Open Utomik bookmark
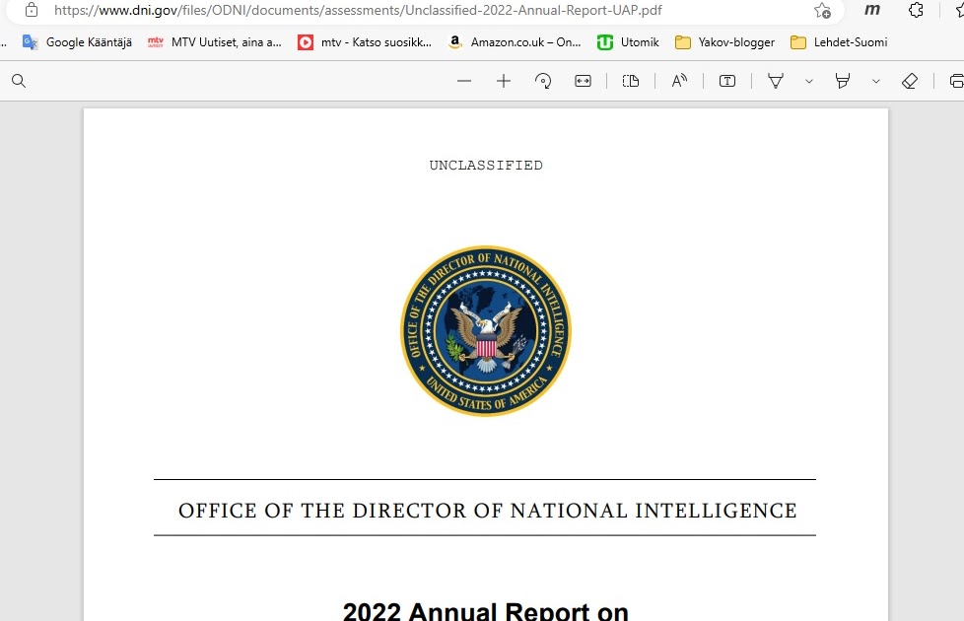The height and width of the screenshot is (621, 964). tap(628, 41)
